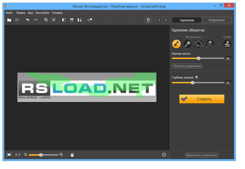245x169 pixels.
Task: Open the Справка menu
Action: (x=57, y=13)
